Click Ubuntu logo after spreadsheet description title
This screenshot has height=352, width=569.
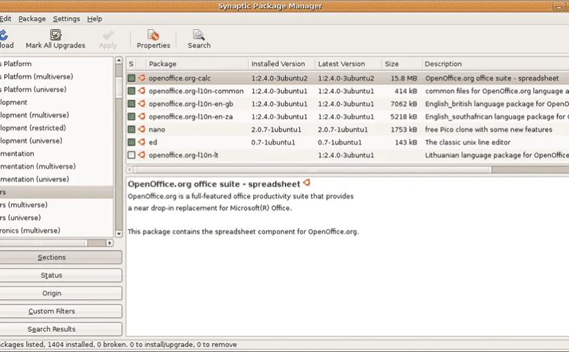point(307,182)
